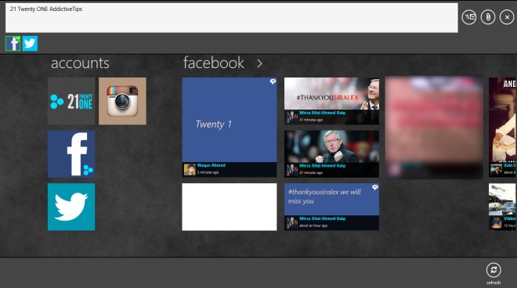Click Waqas Ahmed's avatar picture
The image size is (517, 288).
190,169
